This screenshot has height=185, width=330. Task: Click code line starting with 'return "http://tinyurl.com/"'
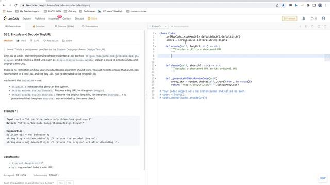point(205,85)
